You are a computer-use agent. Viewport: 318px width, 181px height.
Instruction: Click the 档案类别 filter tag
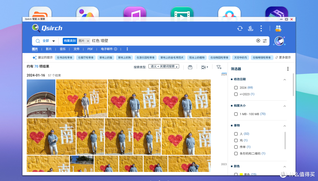pyautogui.click(x=70, y=41)
